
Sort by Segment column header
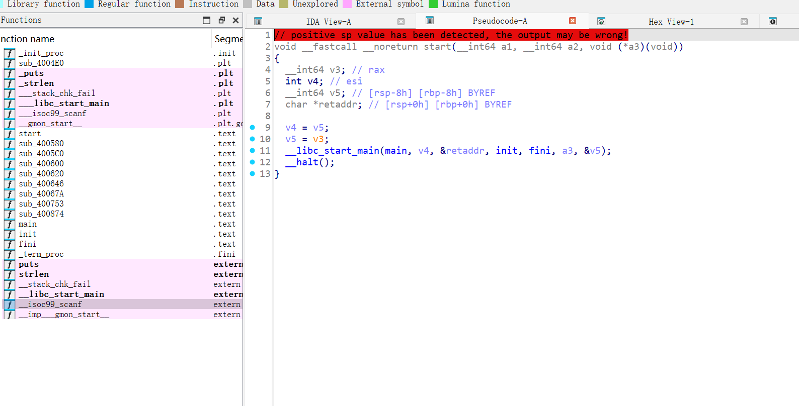tap(228, 39)
